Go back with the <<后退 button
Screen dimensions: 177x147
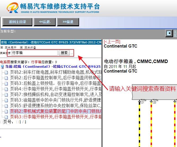(x=45, y=22)
